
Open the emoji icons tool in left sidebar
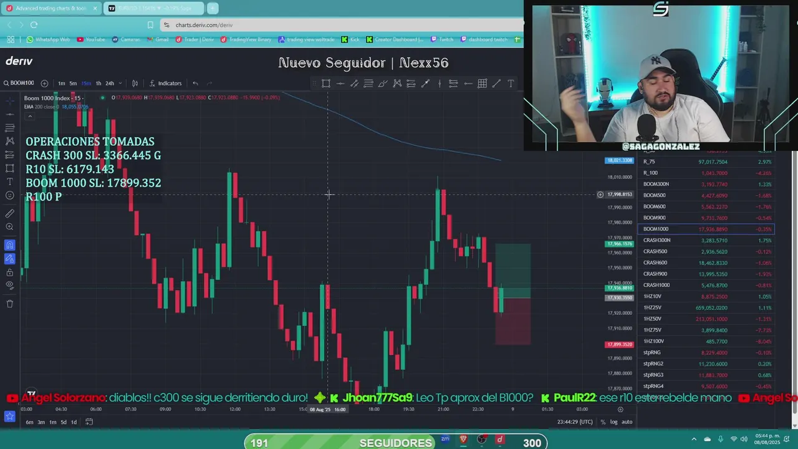tap(9, 196)
